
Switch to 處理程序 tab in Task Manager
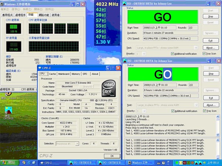[20, 15]
